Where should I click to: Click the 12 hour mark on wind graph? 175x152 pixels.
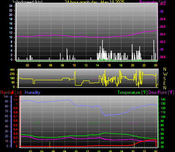[86, 65]
